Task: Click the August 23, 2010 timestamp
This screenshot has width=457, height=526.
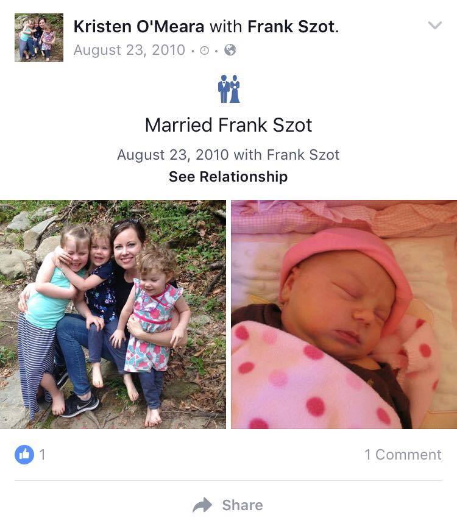Action: tap(129, 51)
